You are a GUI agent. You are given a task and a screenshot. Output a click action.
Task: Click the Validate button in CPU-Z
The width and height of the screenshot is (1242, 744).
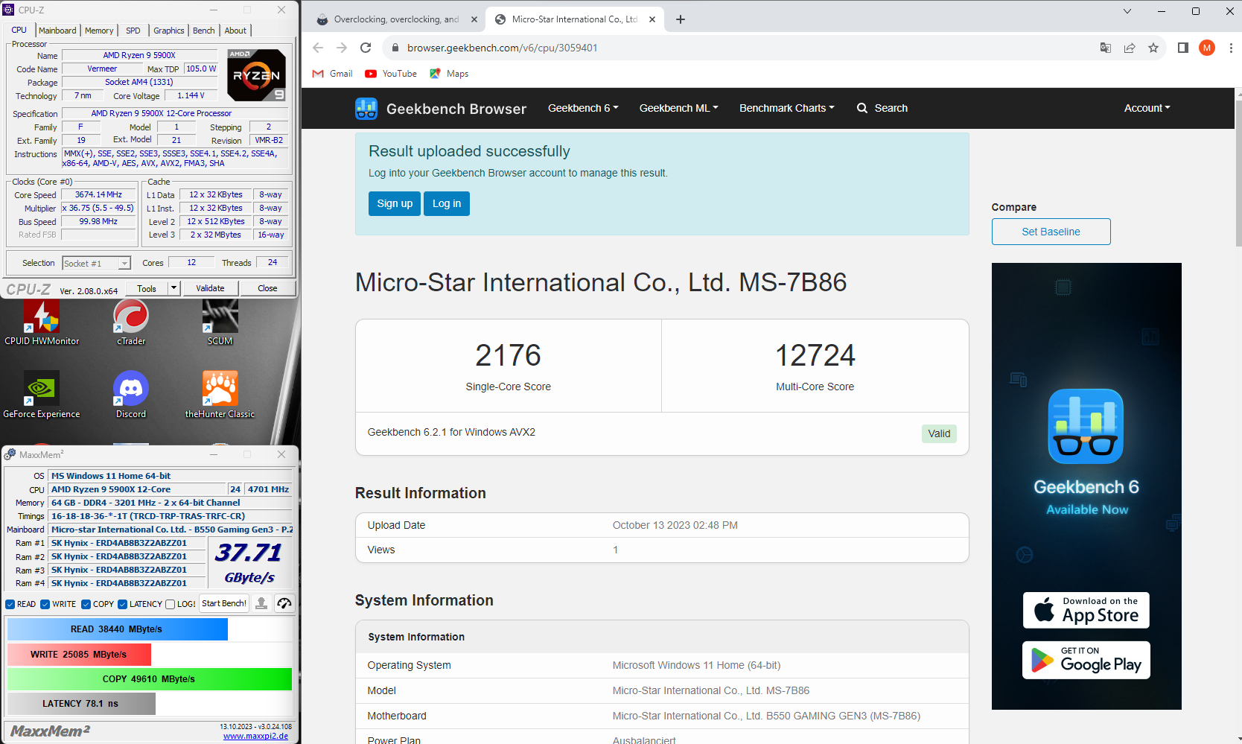click(210, 288)
